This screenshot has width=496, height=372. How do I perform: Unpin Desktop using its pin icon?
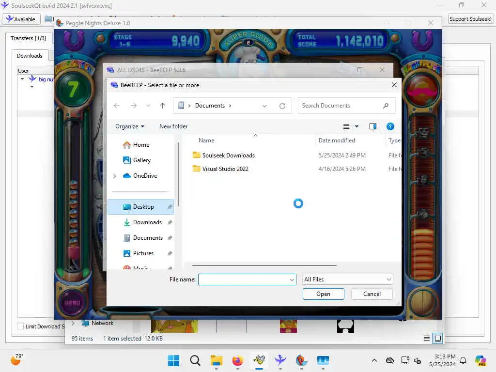click(x=170, y=207)
